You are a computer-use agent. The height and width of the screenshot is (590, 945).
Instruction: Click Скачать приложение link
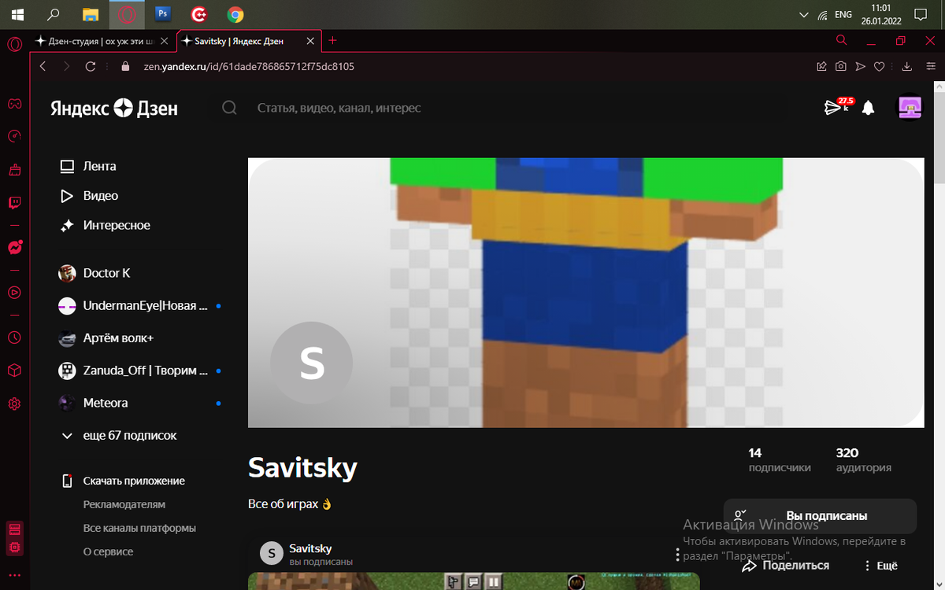[123, 481]
